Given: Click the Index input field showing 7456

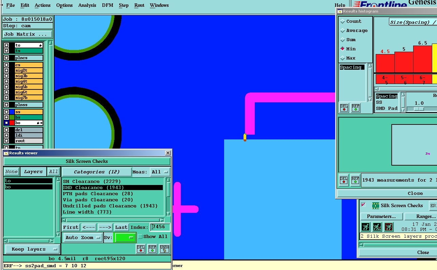Looking at the screenshot, I should pos(160,227).
